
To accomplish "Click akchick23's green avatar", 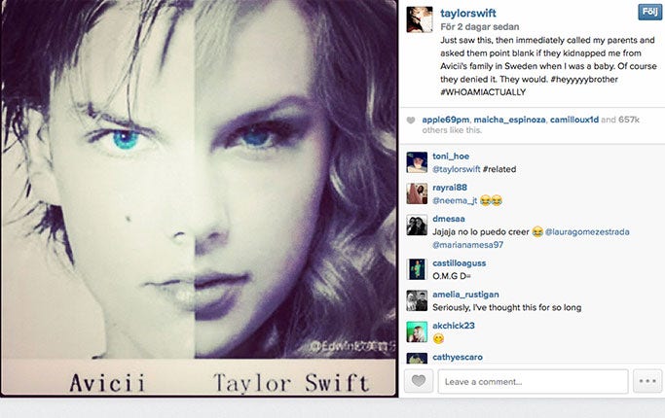I will pyautogui.click(x=417, y=331).
